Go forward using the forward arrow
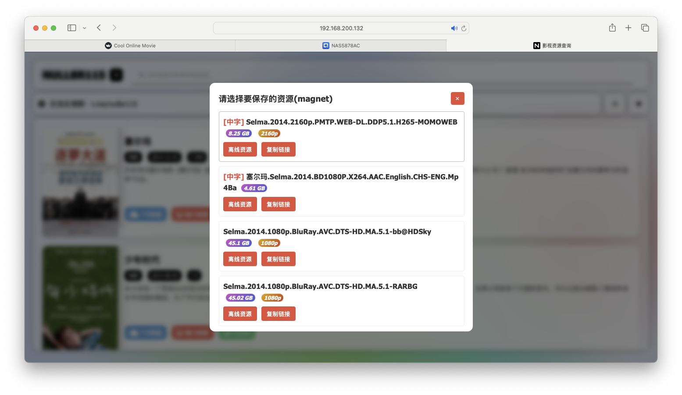Image resolution: width=682 pixels, height=395 pixels. [x=114, y=28]
